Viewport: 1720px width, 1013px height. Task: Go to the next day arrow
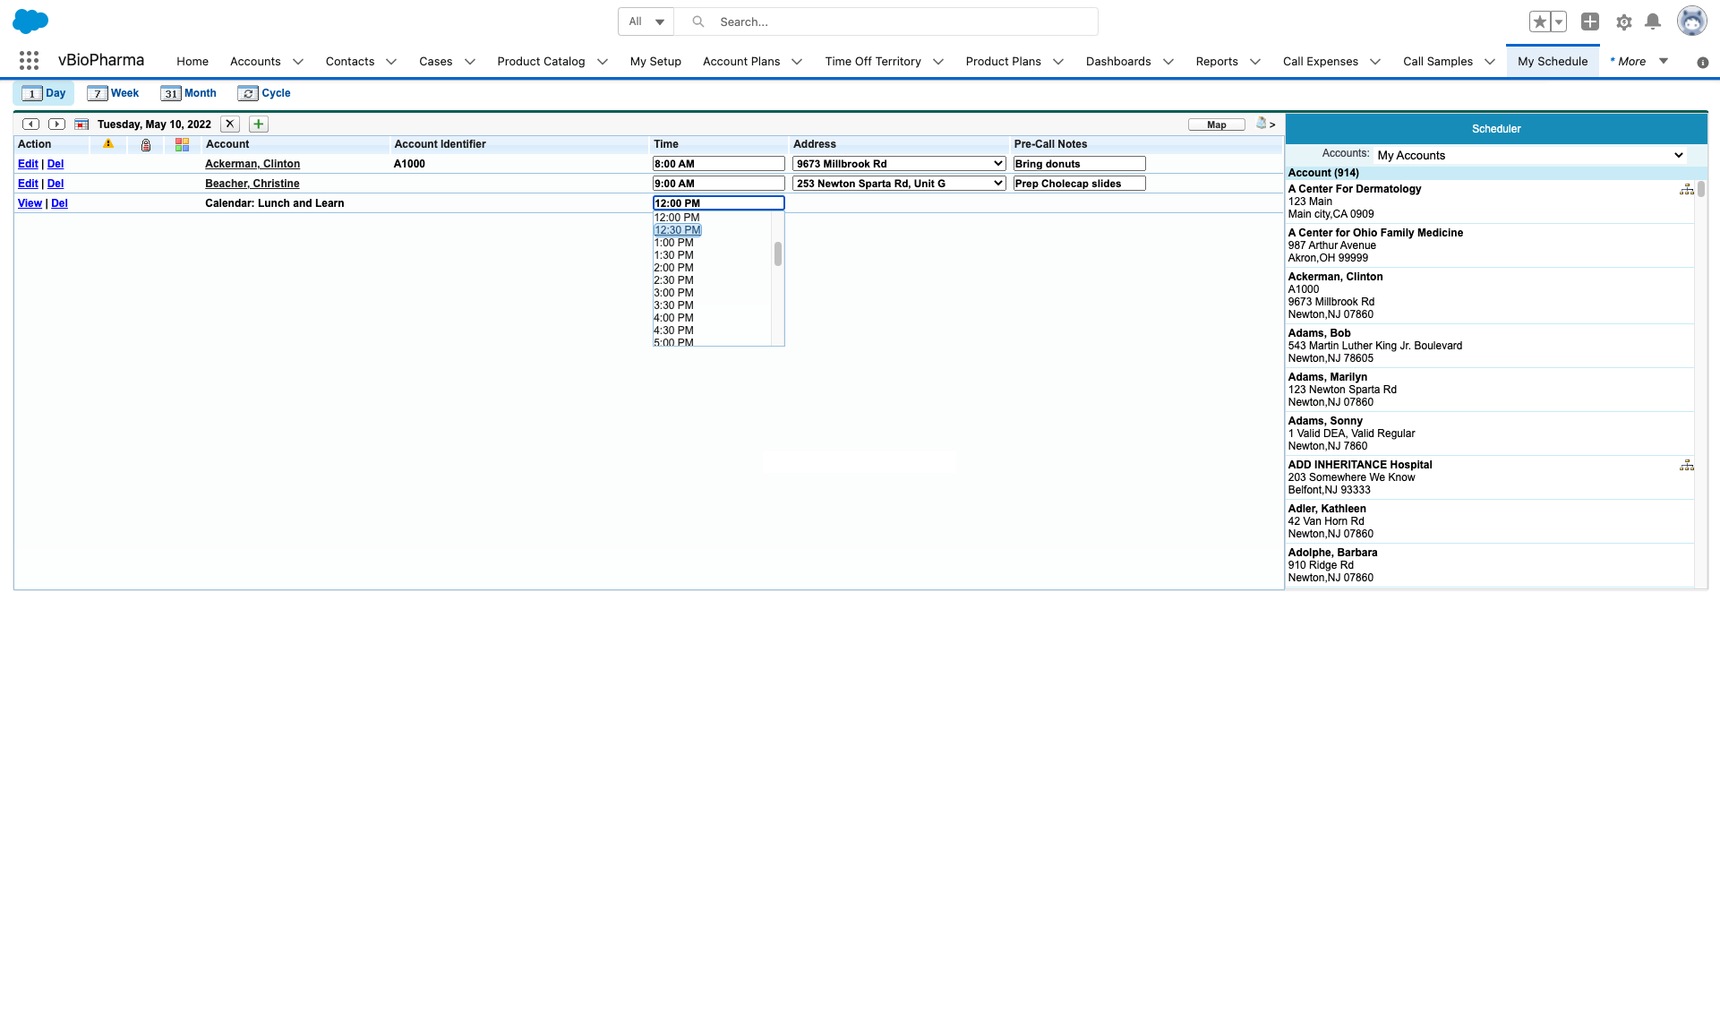[x=56, y=124]
